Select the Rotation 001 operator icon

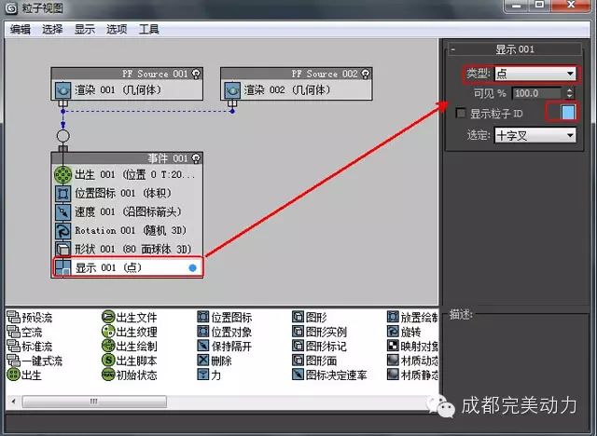tap(62, 231)
